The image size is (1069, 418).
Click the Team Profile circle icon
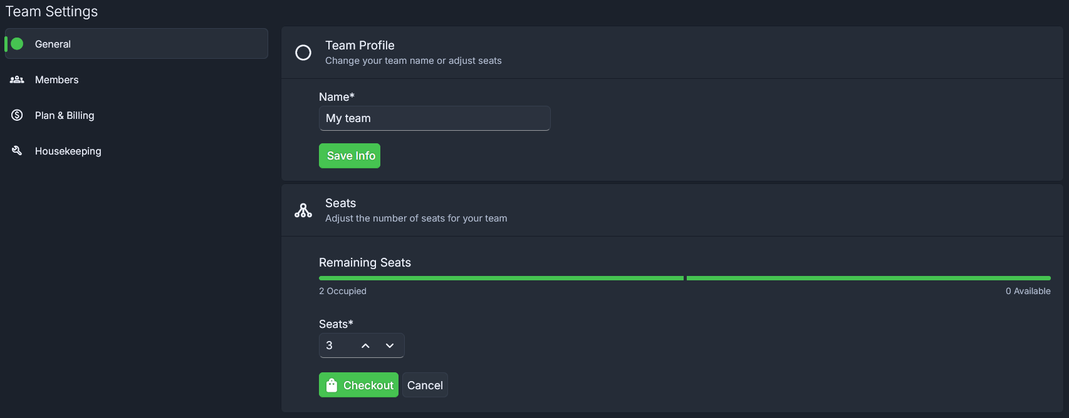[x=303, y=53]
